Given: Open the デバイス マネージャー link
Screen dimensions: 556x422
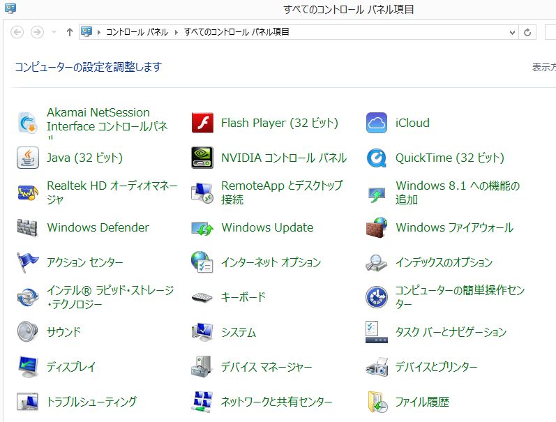Looking at the screenshot, I should tap(266, 367).
